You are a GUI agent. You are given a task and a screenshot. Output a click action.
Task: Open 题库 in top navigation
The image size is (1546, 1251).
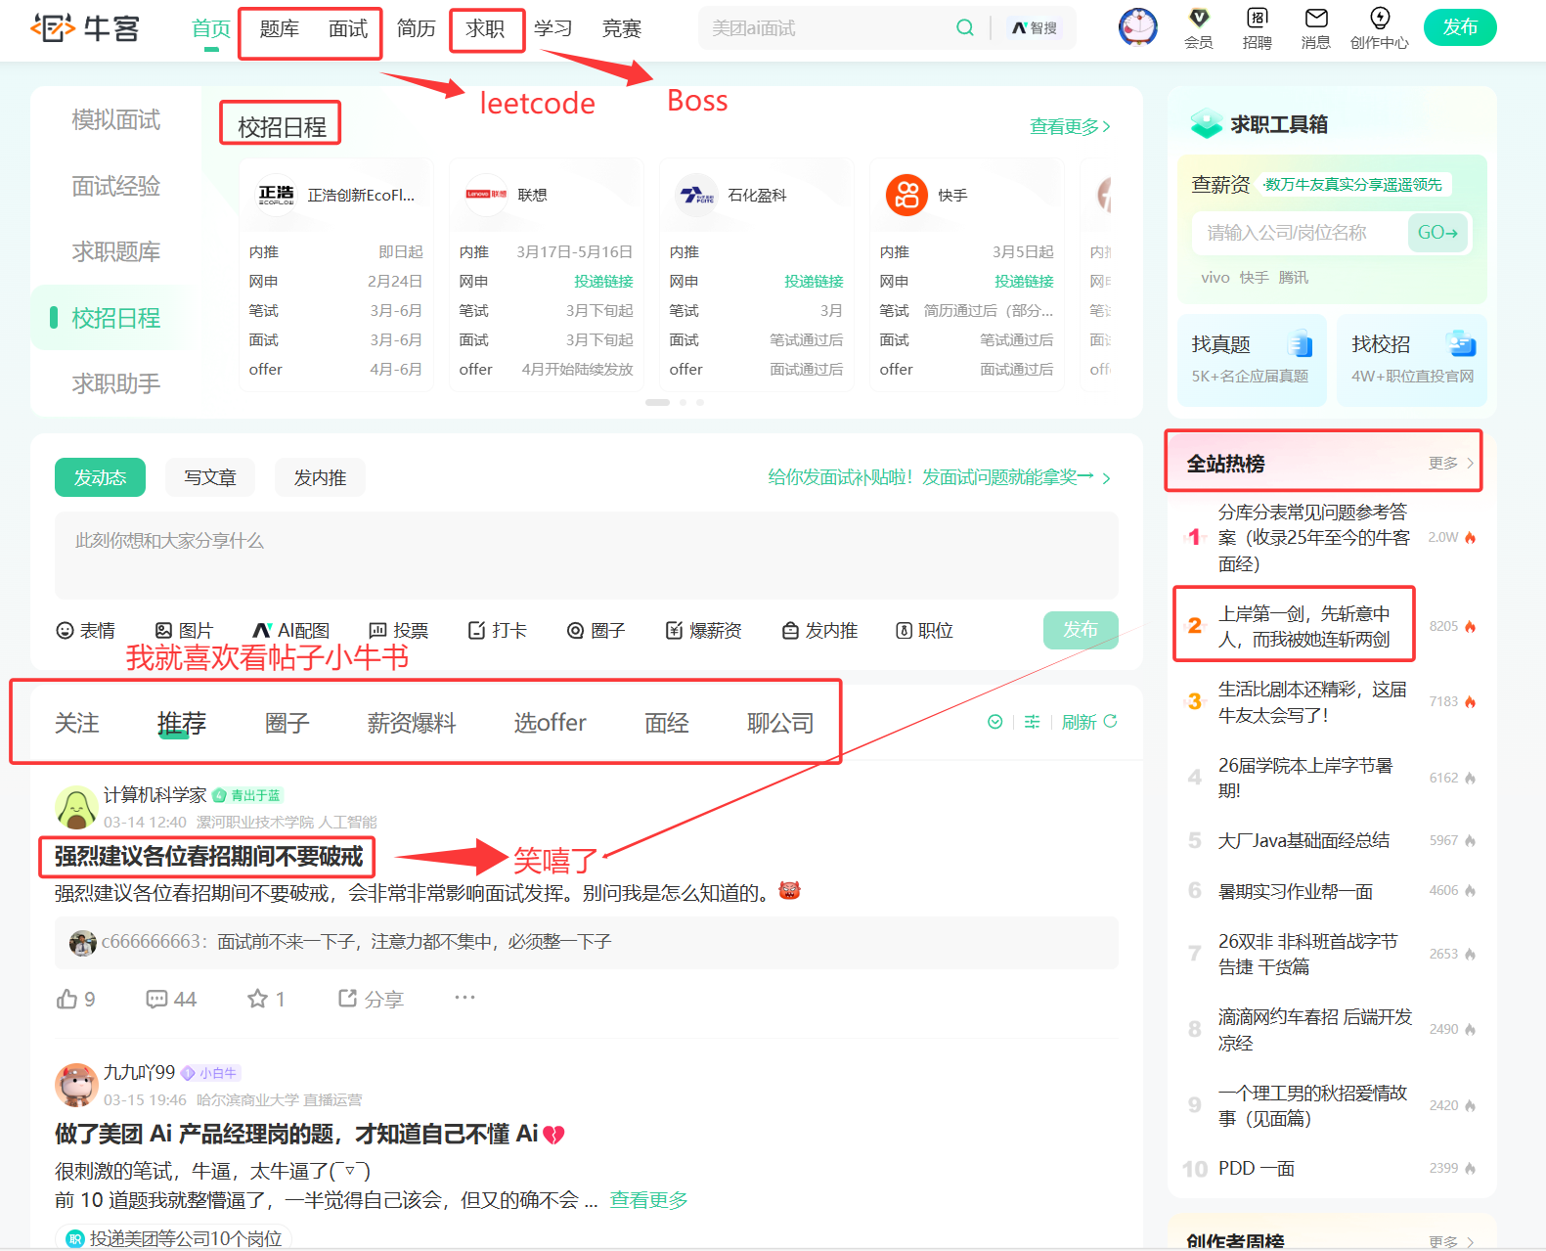coord(280,28)
